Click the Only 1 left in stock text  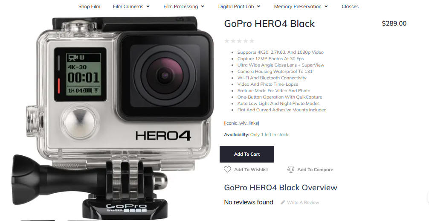(x=269, y=134)
